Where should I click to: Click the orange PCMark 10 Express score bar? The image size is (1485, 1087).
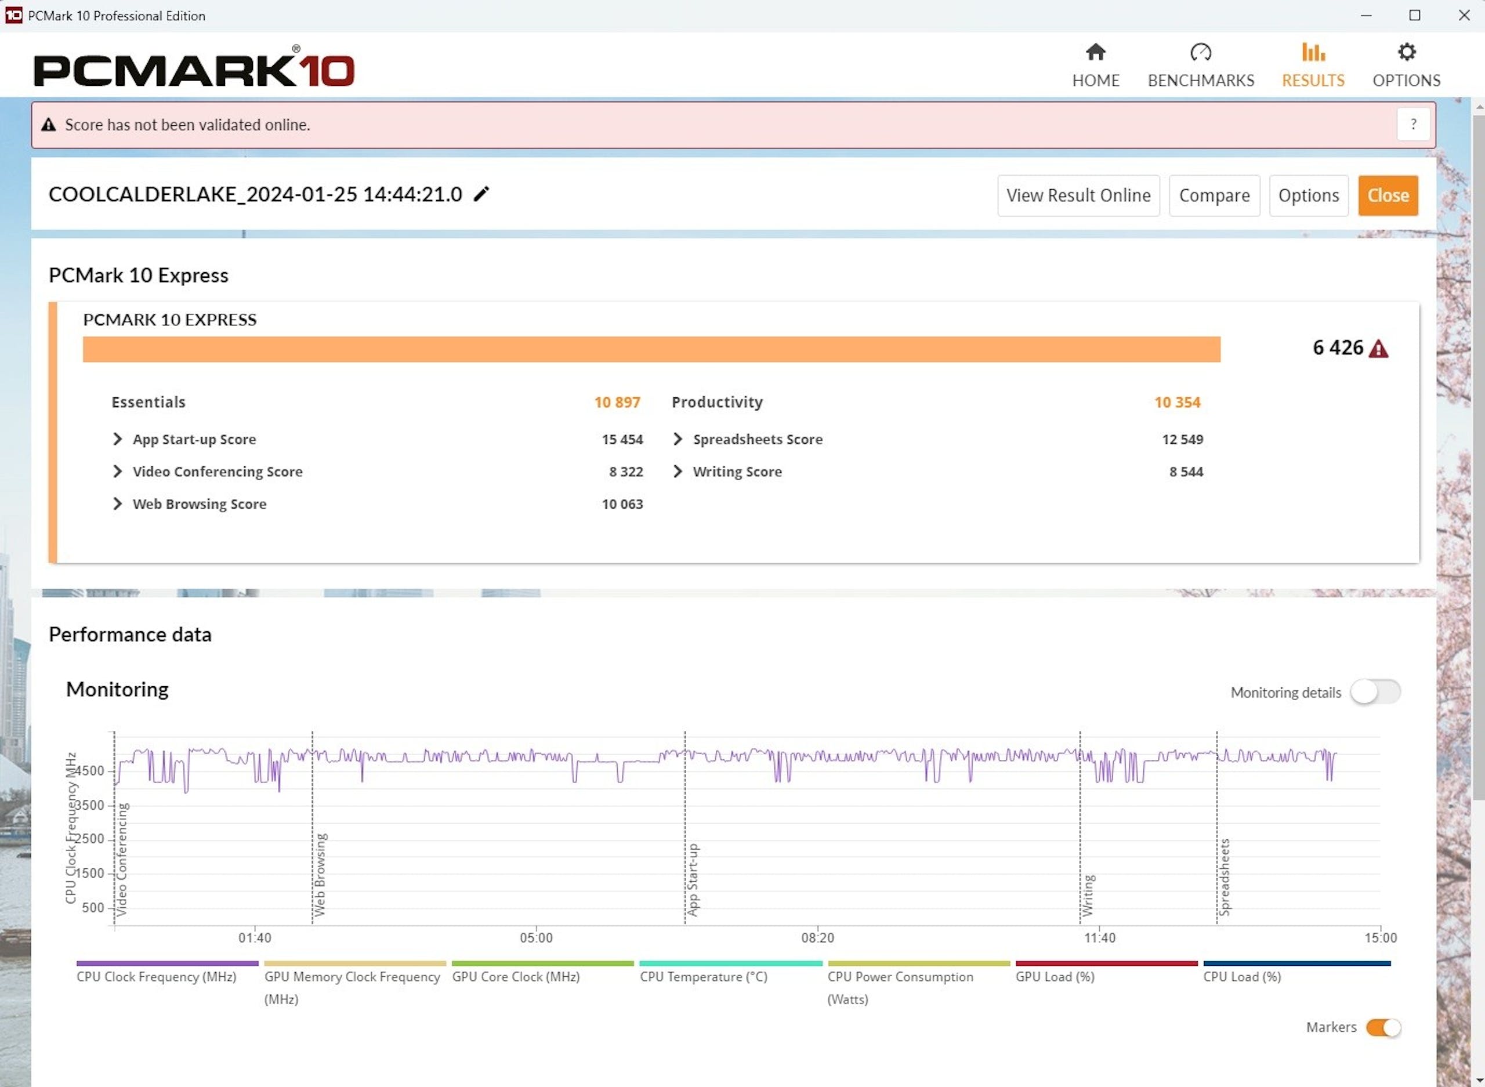click(651, 349)
